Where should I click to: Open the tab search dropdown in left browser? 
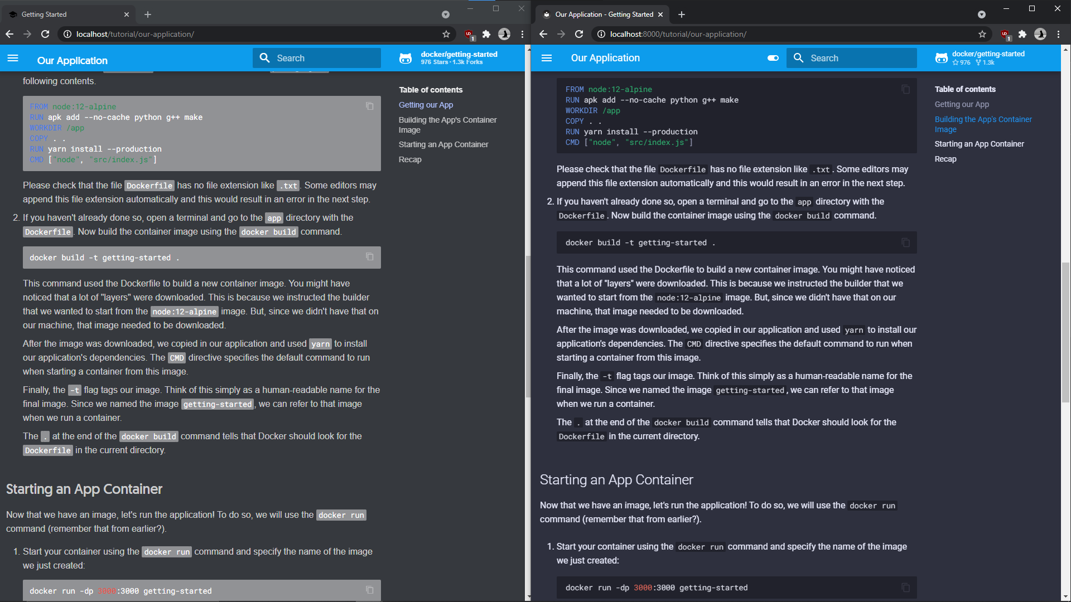pos(445,14)
